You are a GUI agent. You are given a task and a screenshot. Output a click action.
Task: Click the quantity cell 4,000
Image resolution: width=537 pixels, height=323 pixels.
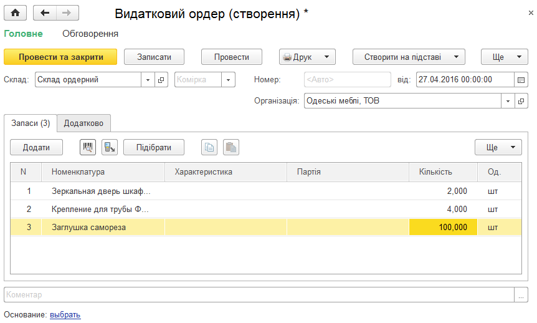443,209
